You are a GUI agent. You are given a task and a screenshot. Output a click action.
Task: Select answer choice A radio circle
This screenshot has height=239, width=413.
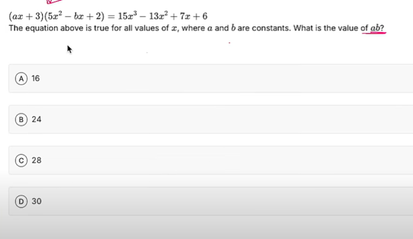click(21, 78)
